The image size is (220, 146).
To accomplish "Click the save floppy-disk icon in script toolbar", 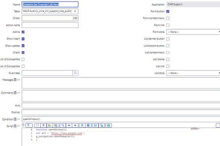I will (x=95, y=125).
